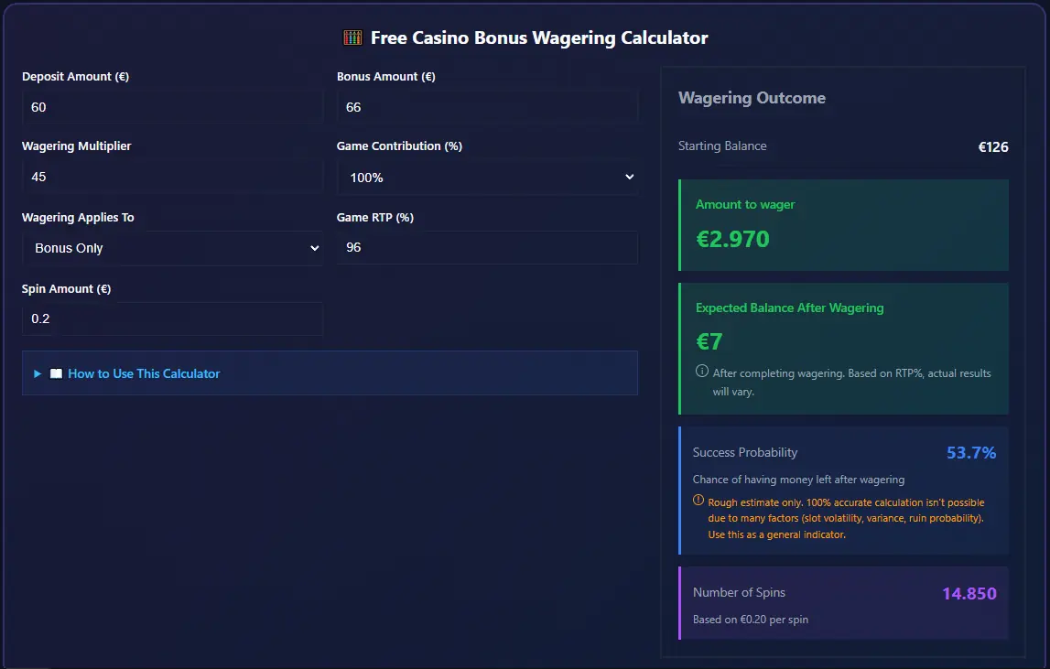The height and width of the screenshot is (669, 1050).
Task: Click the chevron on Wagering Applies To selector
Action: coord(314,248)
